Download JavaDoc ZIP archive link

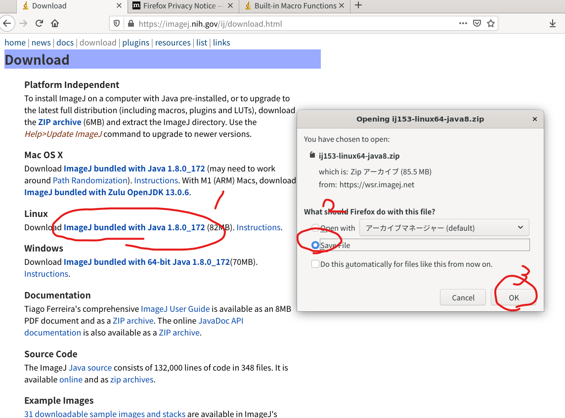click(x=179, y=333)
